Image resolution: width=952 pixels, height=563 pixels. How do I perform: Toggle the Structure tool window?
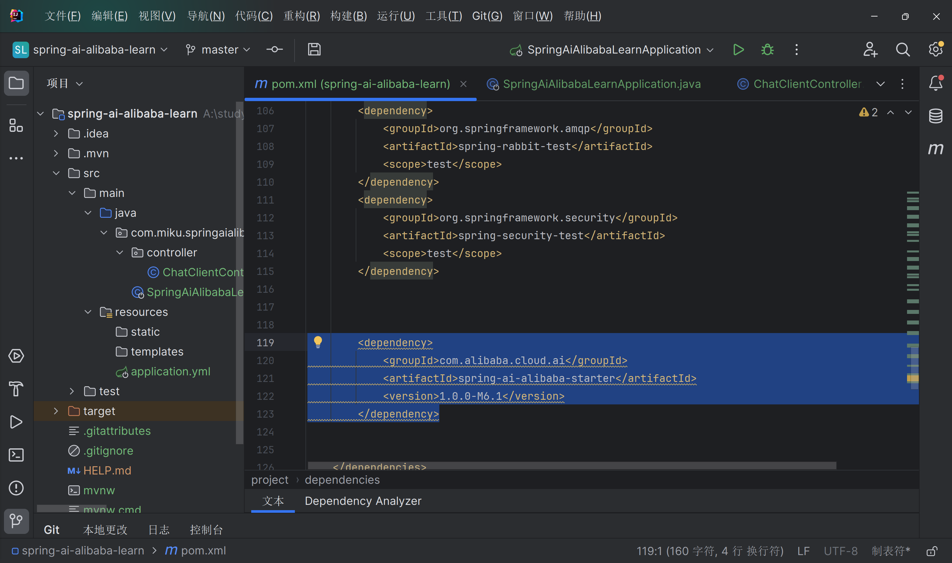tap(16, 125)
